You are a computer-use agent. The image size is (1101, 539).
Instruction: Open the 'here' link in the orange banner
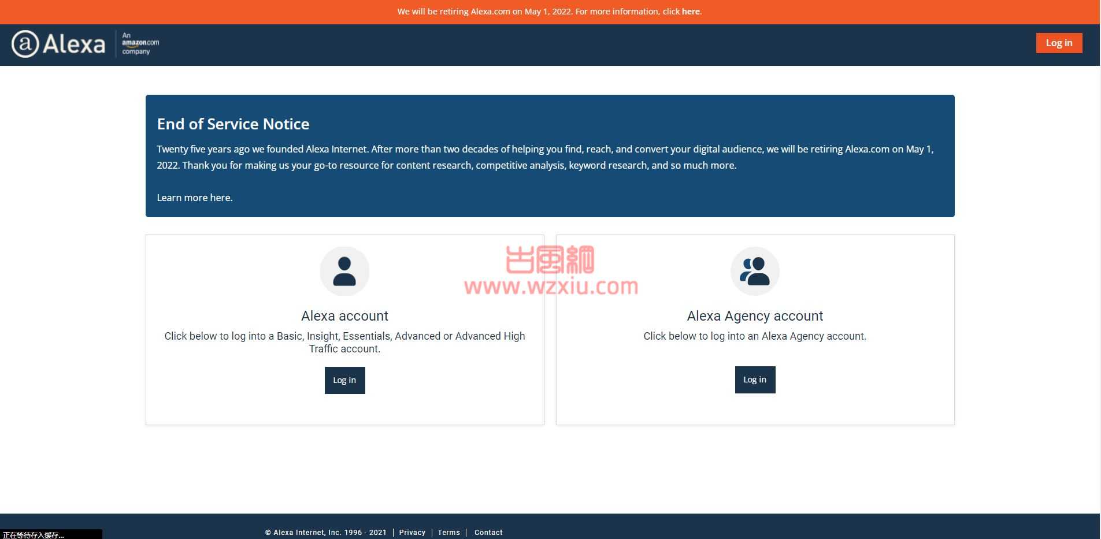pyautogui.click(x=691, y=12)
